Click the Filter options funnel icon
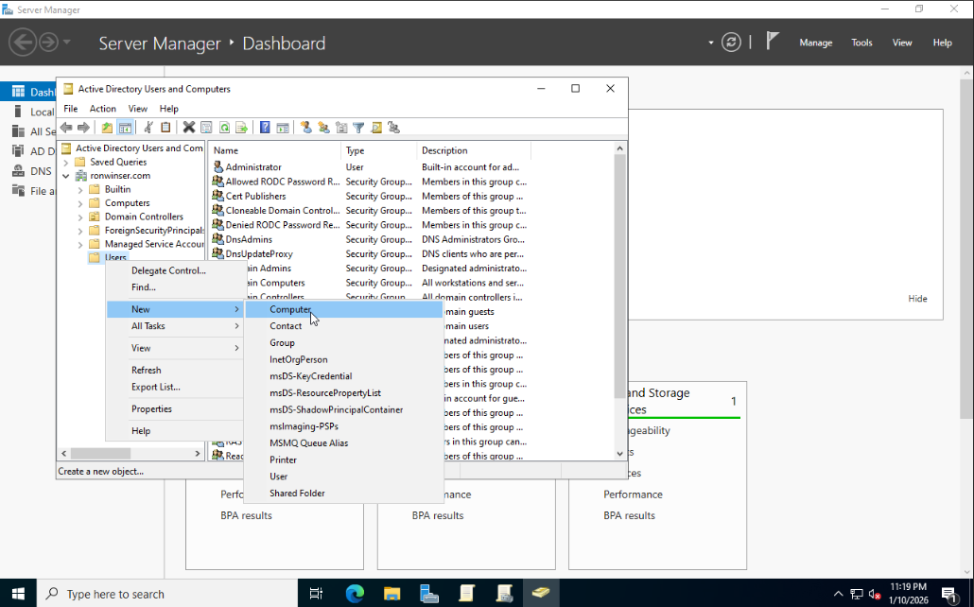 [x=358, y=128]
